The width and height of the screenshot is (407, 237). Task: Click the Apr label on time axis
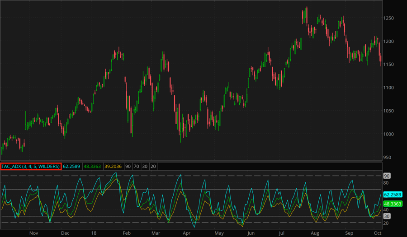click(x=186, y=233)
